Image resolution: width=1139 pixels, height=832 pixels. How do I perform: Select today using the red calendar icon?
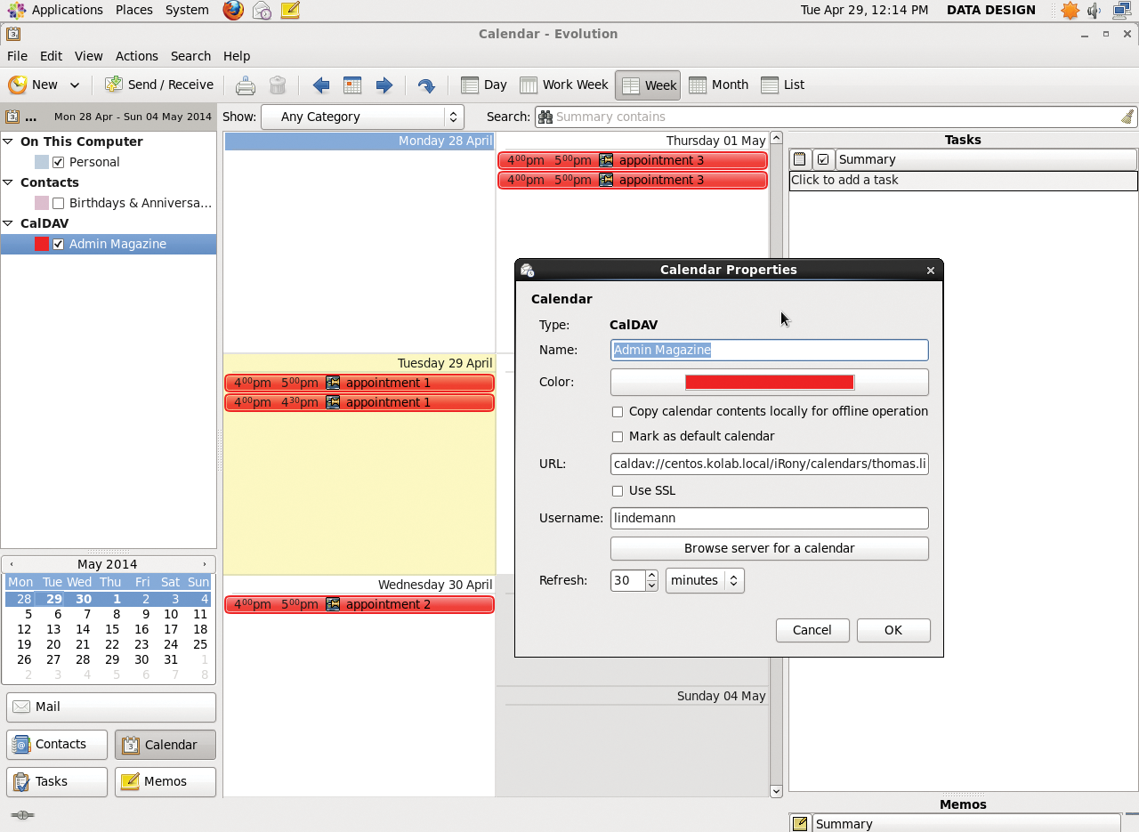[352, 85]
